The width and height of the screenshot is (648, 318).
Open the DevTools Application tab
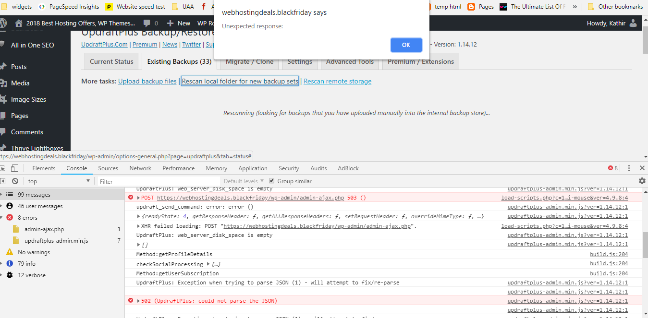tap(253, 168)
